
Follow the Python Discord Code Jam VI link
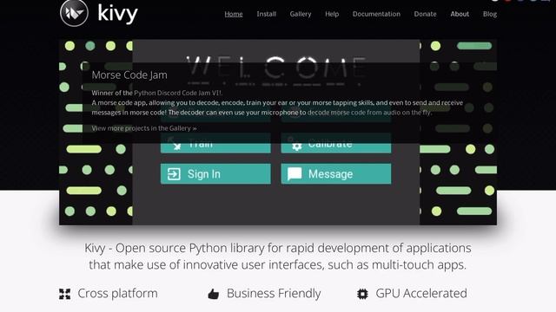(x=177, y=93)
